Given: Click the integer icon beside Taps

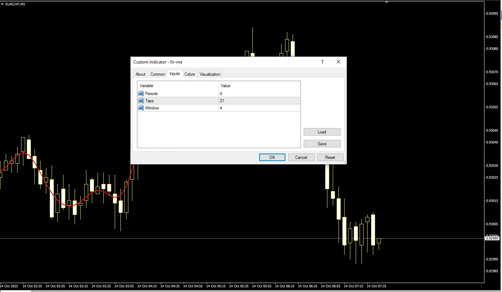Looking at the screenshot, I should pos(141,101).
